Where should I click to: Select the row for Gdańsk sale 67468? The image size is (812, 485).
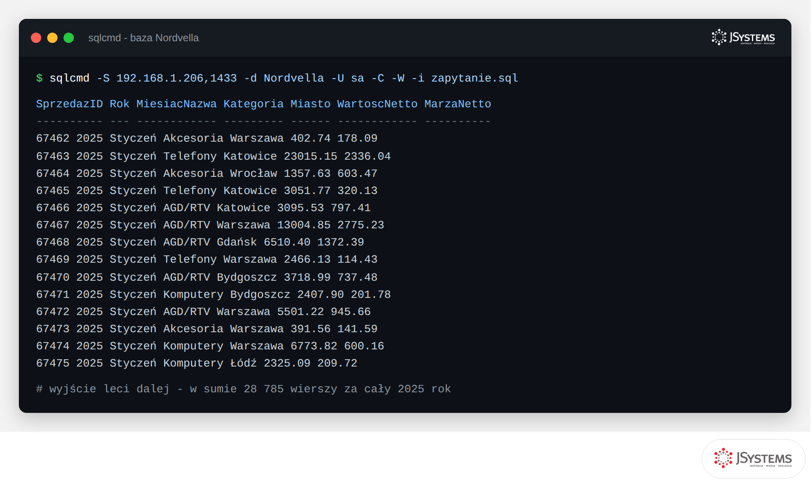[x=200, y=242]
